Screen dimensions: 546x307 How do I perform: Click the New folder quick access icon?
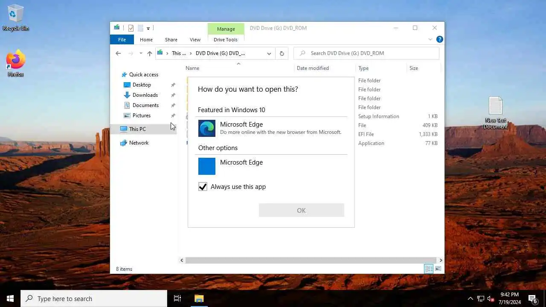[x=140, y=28]
